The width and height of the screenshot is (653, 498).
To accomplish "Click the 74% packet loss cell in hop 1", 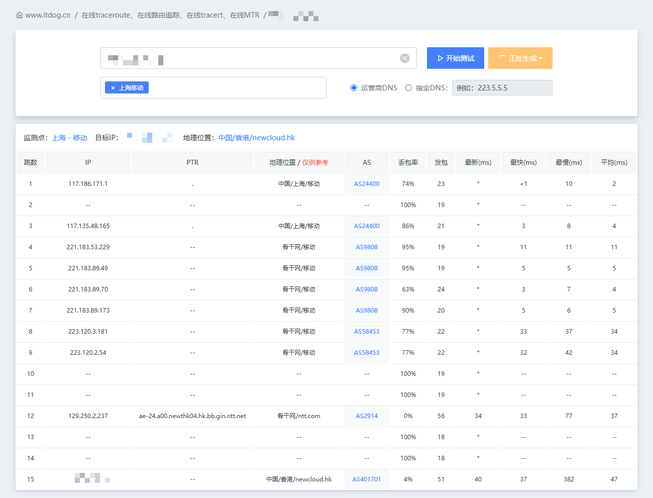I will click(408, 184).
